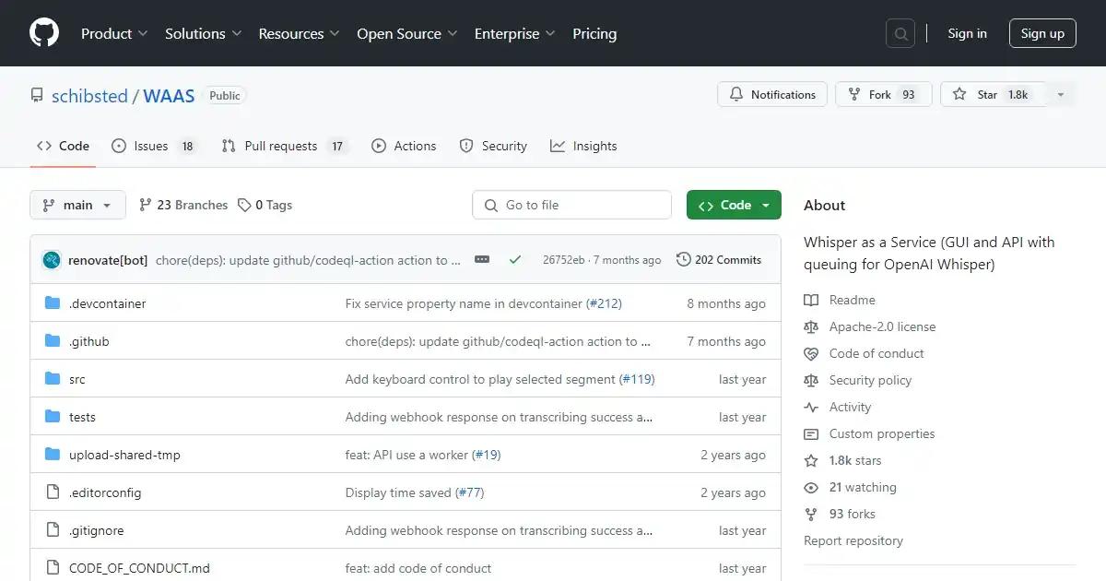Image resolution: width=1106 pixels, height=581 pixels.
Task: Open the schibsted owner link
Action: (x=89, y=95)
